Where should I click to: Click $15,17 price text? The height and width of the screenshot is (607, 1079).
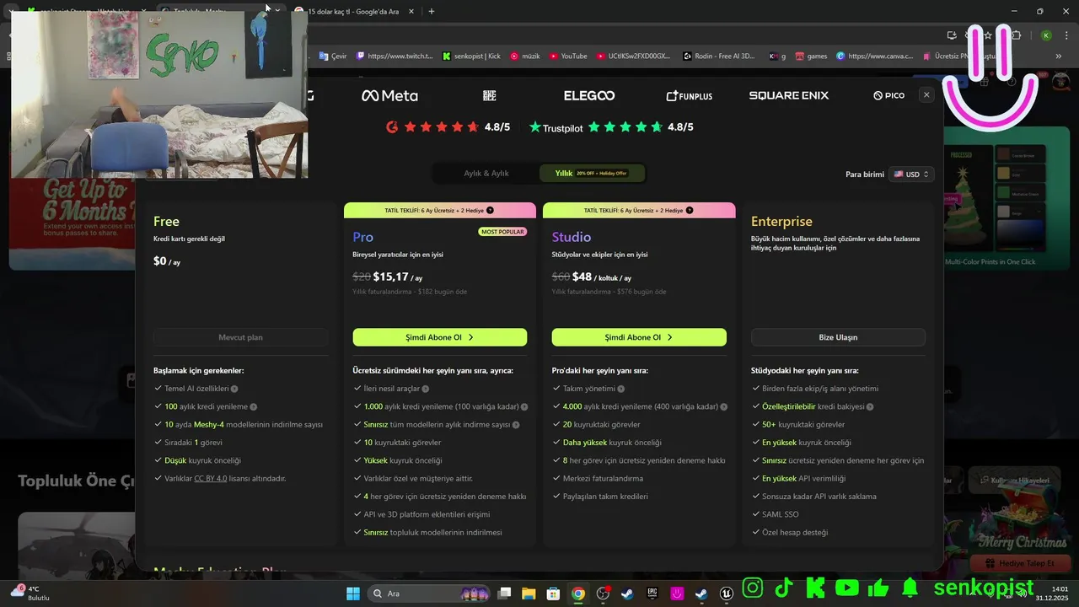click(391, 277)
